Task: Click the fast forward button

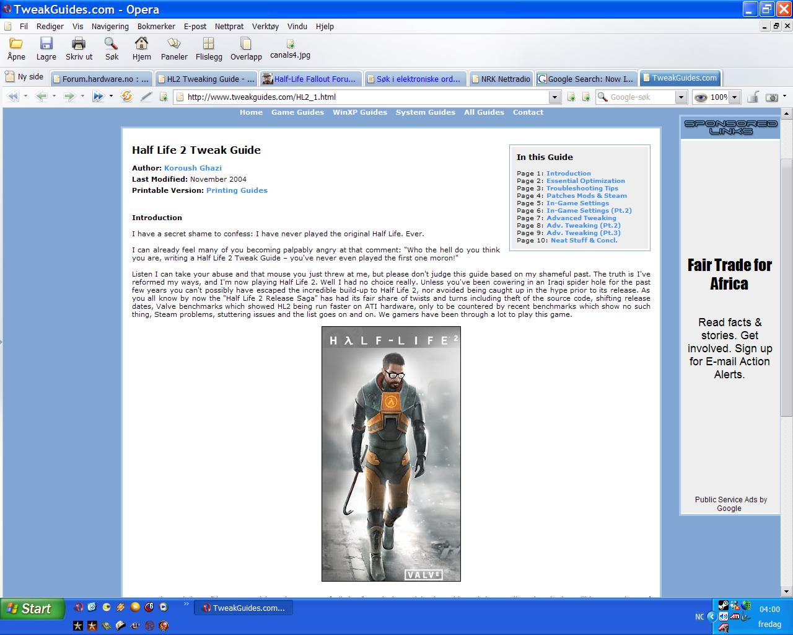Action: coord(98,97)
